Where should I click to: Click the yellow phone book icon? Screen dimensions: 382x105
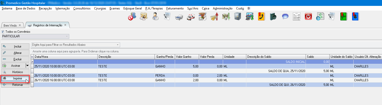click(261, 17)
